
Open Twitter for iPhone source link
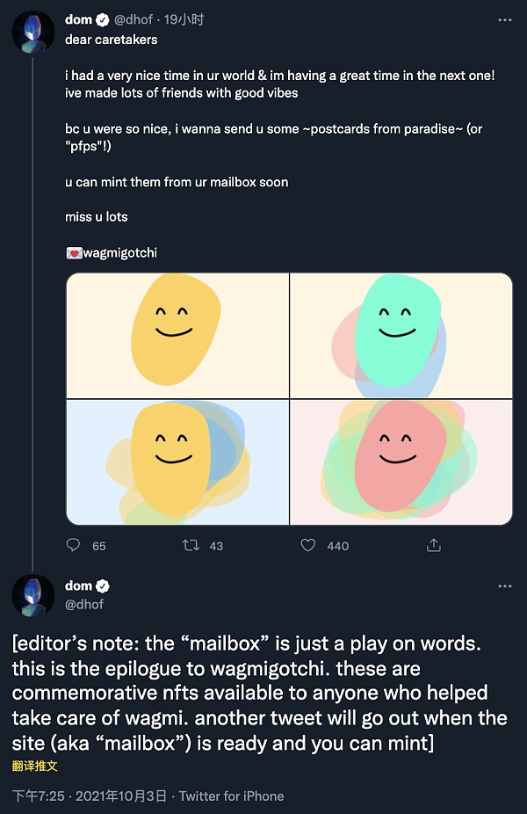[231, 796]
